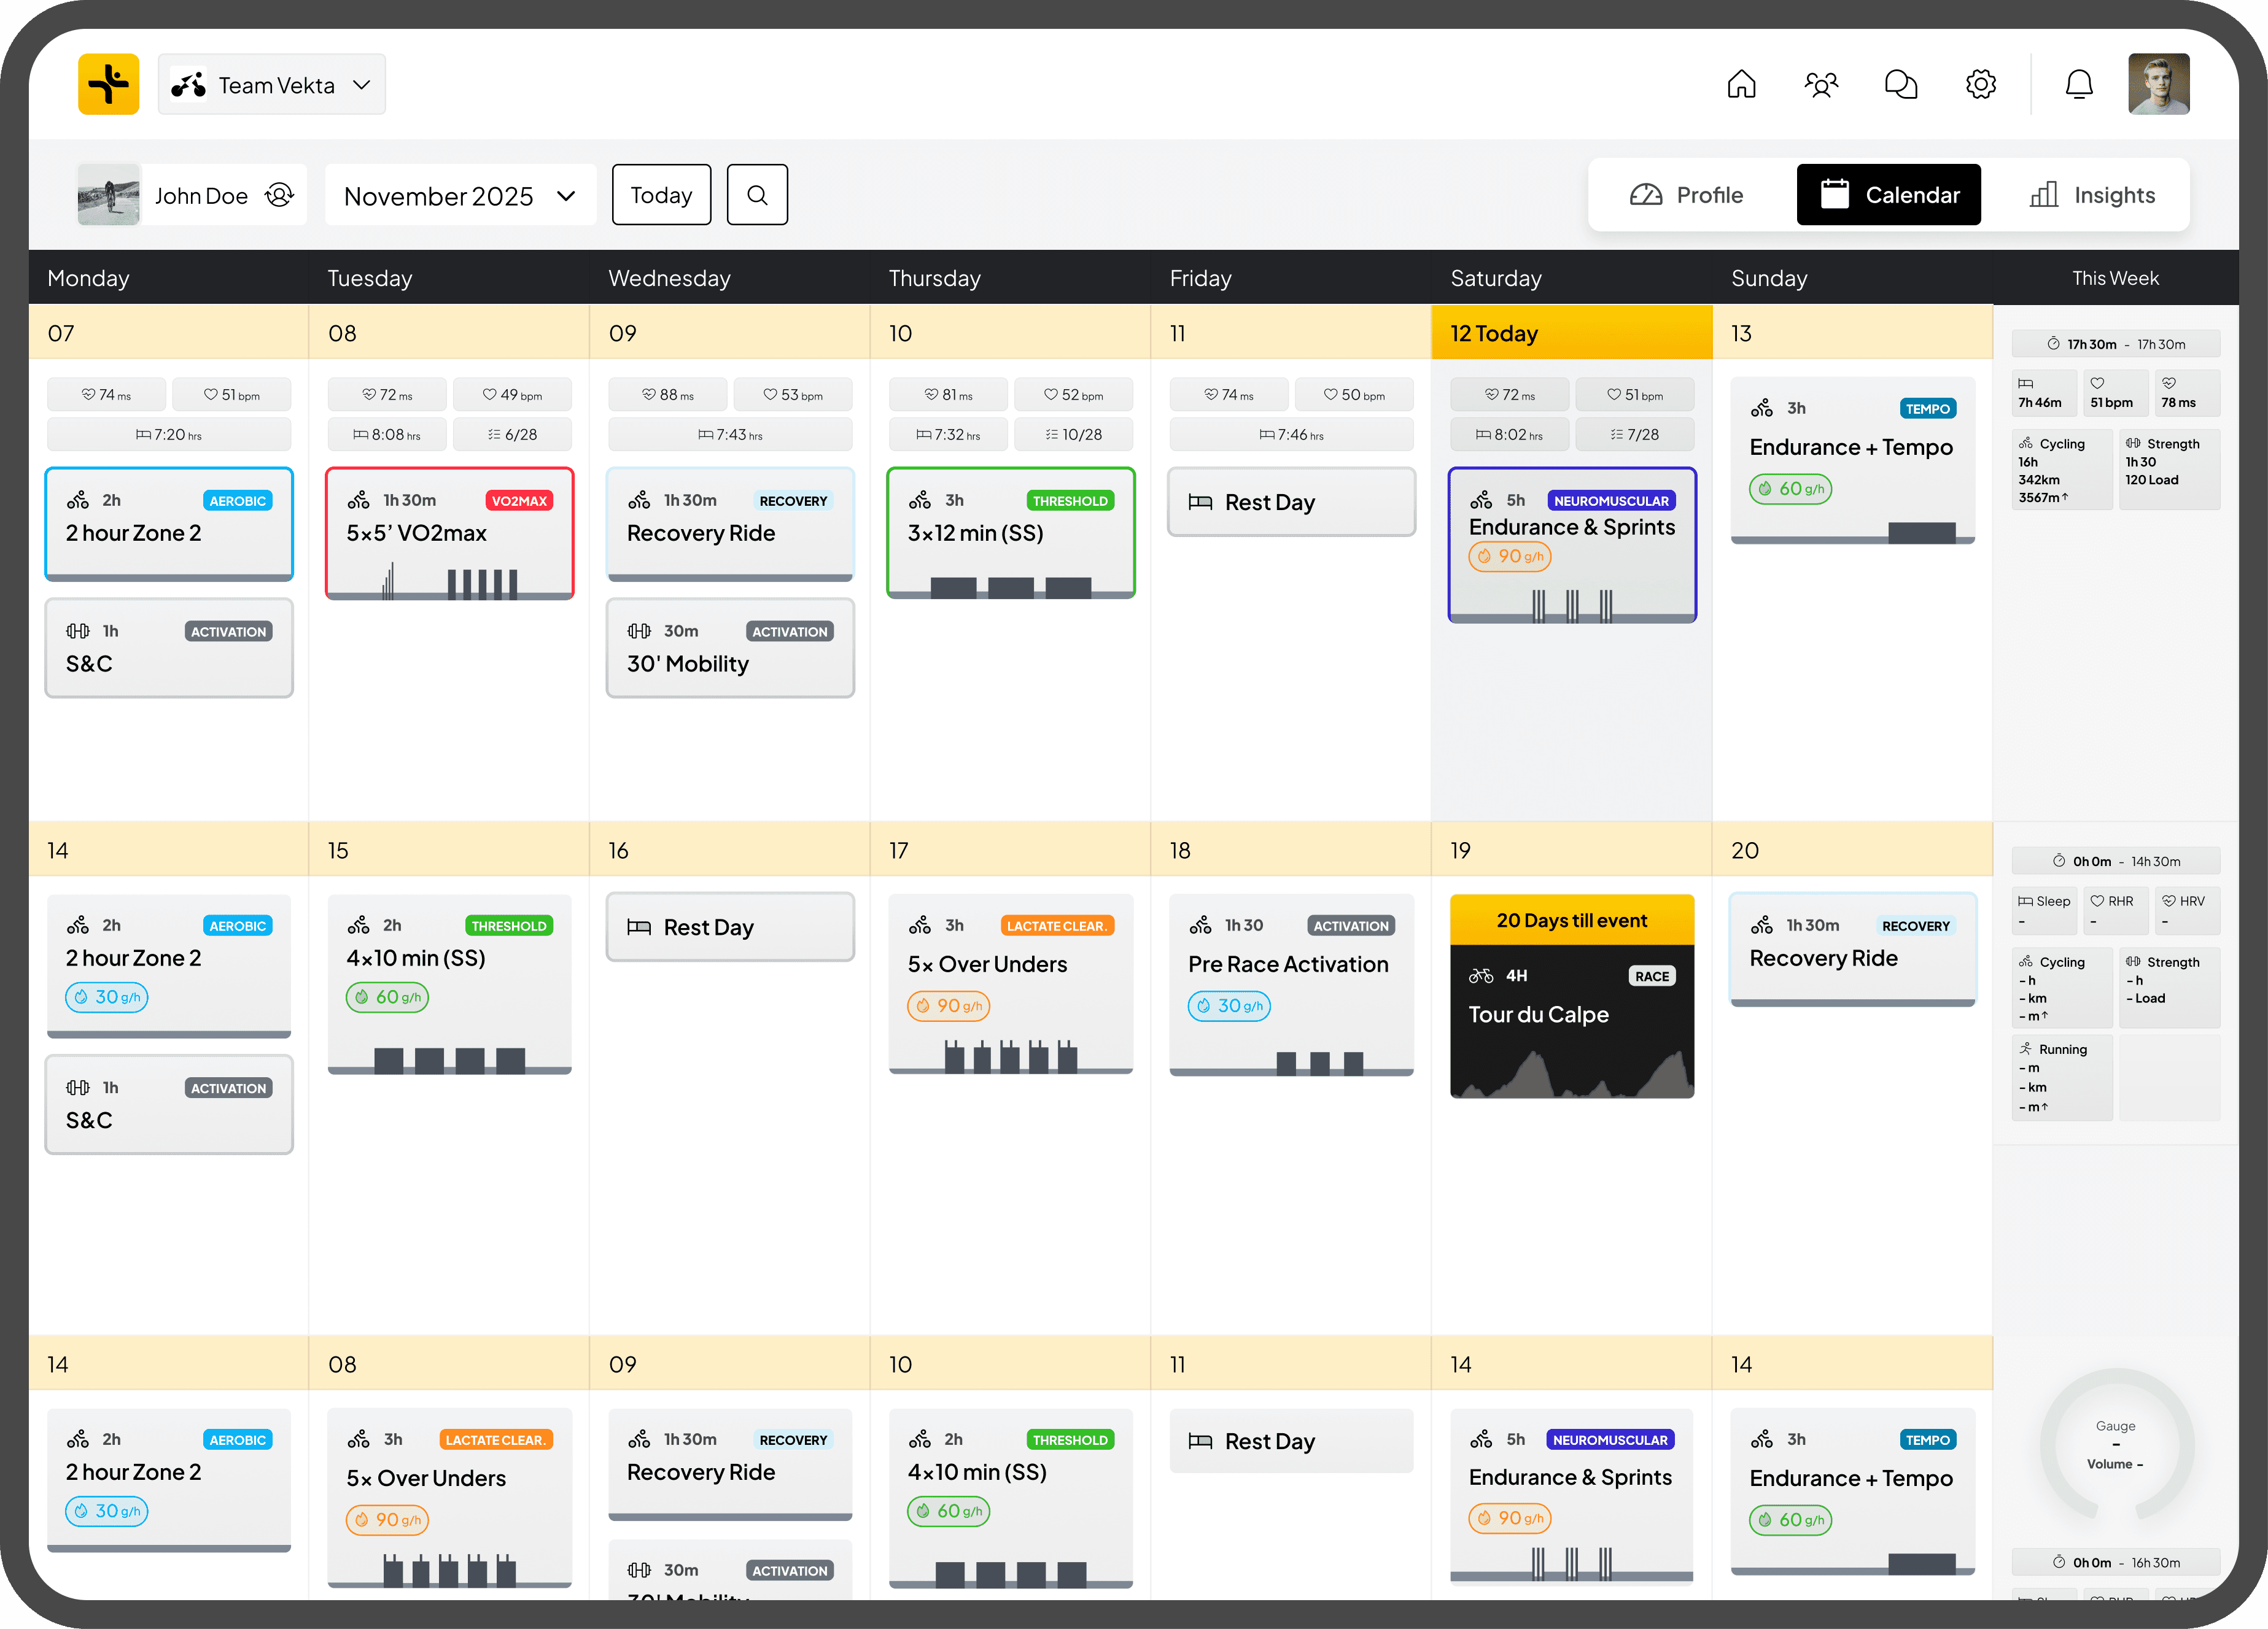Open settings gear icon
Viewport: 2268px width, 1629px height.
click(x=1980, y=84)
